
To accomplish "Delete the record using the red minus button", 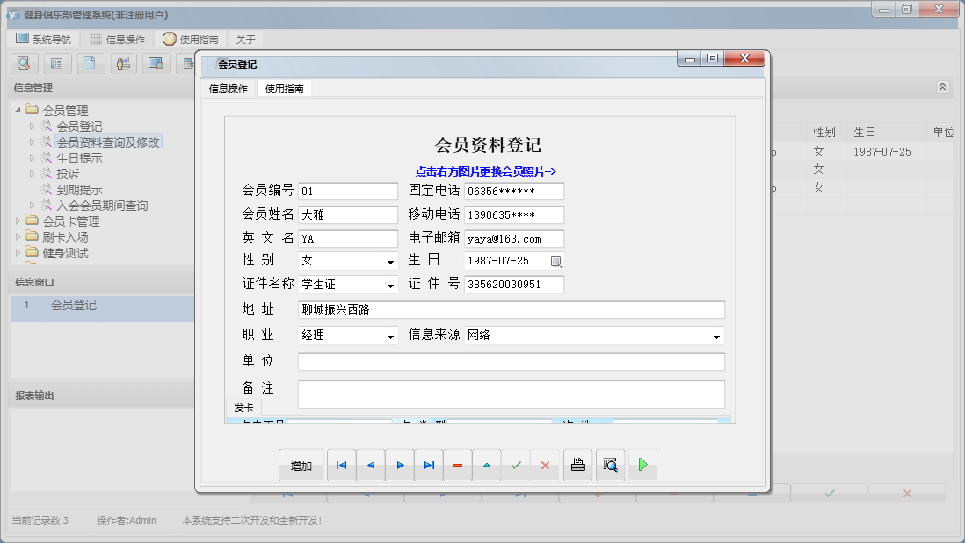I will (x=458, y=465).
